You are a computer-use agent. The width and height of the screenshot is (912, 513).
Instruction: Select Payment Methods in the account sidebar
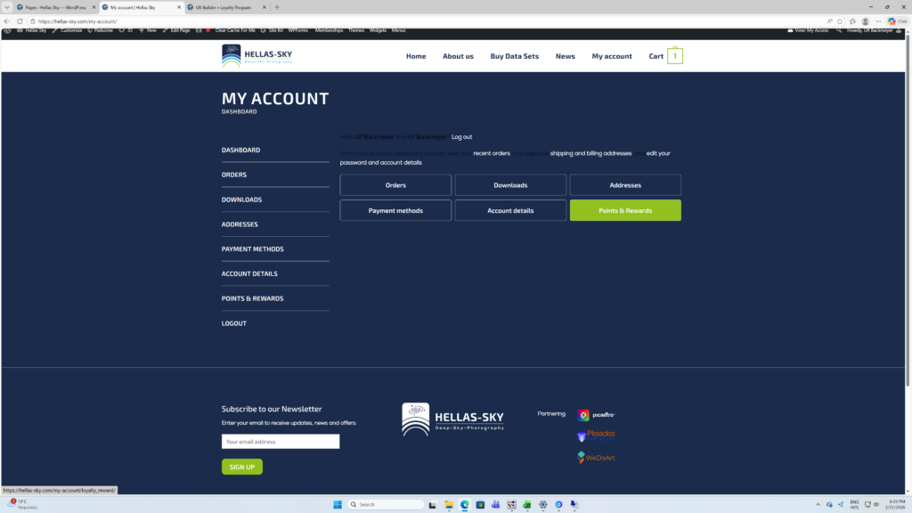252,249
